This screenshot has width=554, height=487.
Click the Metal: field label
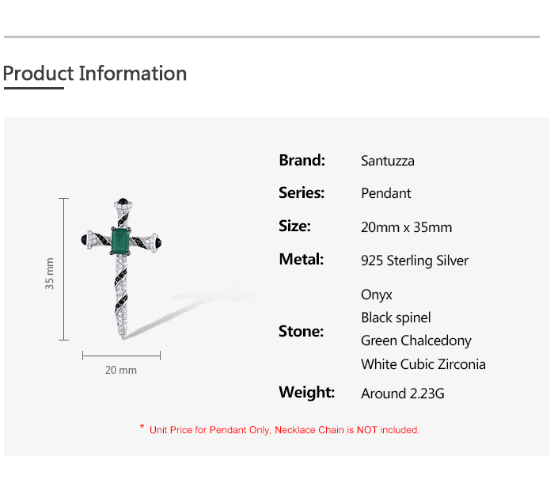(302, 259)
